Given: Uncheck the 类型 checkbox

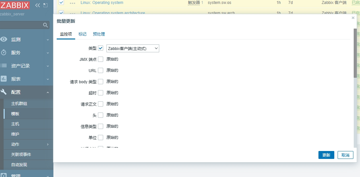Looking at the screenshot, I should click(x=101, y=48).
